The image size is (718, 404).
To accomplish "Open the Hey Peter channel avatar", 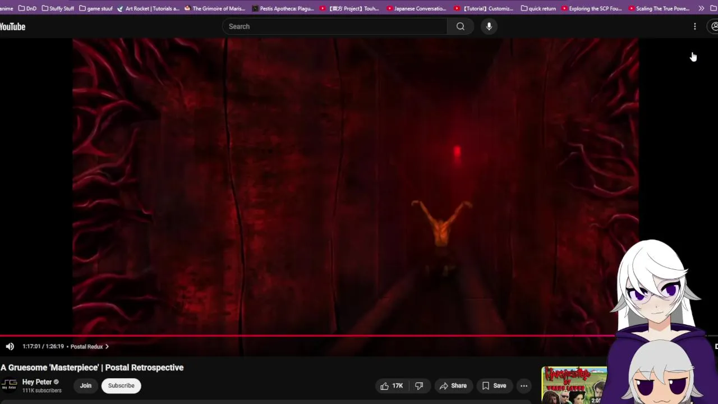I will [x=9, y=385].
